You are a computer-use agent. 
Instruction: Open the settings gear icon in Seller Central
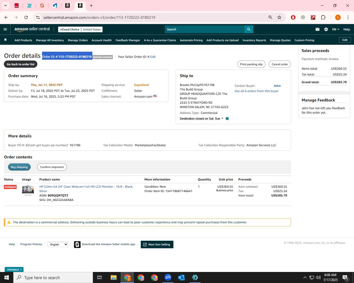pyautogui.click(x=326, y=29)
